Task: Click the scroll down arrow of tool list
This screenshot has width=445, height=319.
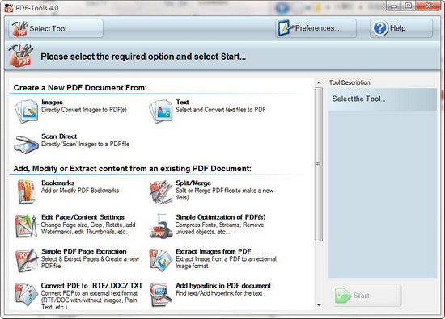Action: pyautogui.click(x=319, y=305)
